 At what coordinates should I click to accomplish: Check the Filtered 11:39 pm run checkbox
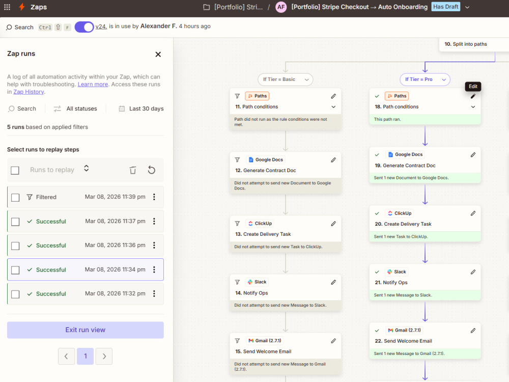pyautogui.click(x=15, y=198)
